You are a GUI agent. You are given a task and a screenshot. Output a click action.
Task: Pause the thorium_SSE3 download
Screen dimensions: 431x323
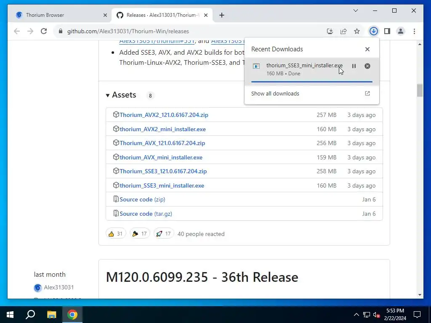point(354,66)
